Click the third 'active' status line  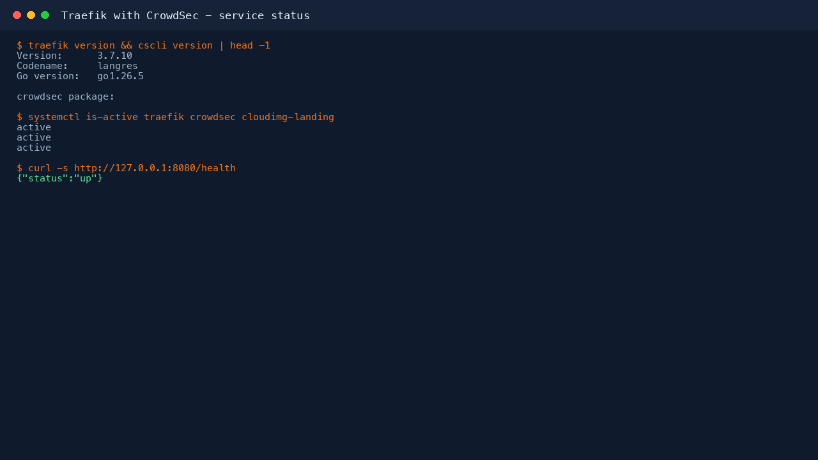[34, 148]
